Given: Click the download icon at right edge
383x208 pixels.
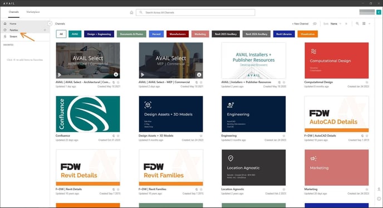Looking at the screenshot, I should [x=379, y=189].
